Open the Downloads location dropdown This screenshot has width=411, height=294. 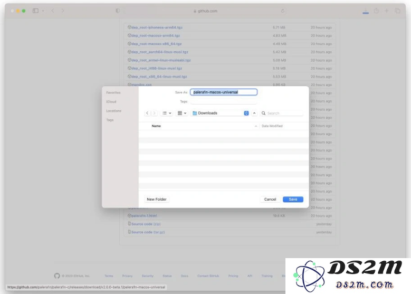220,113
